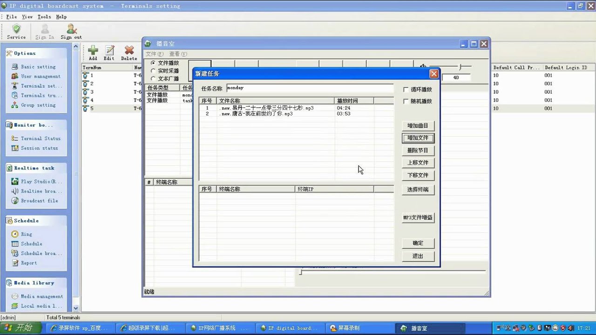Click the 增加文件 button
This screenshot has width=596, height=335.
click(x=418, y=138)
